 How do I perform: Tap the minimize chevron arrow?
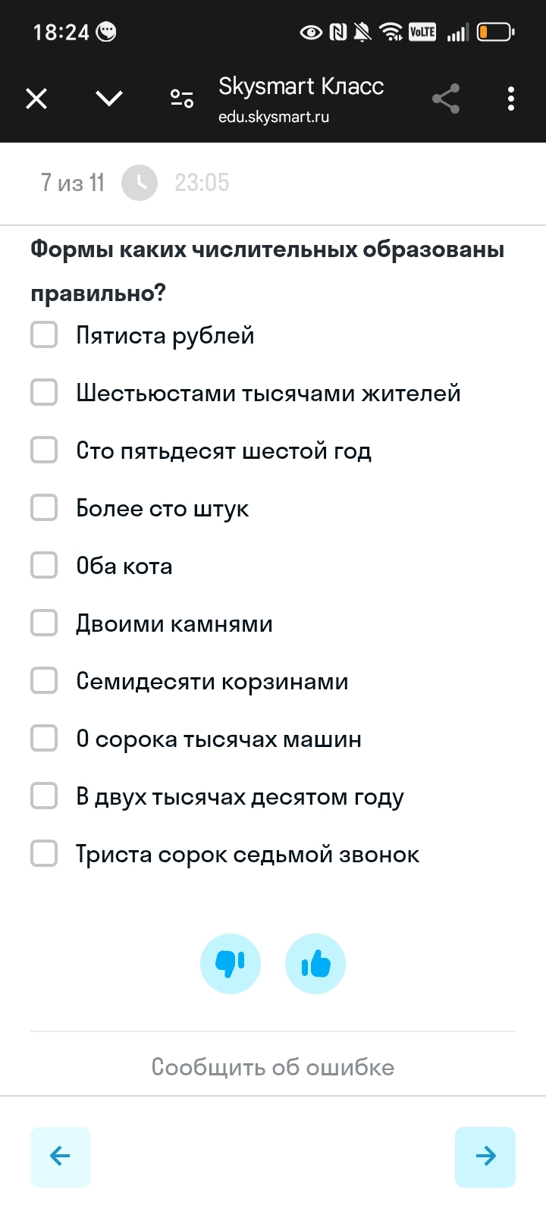pos(109,99)
